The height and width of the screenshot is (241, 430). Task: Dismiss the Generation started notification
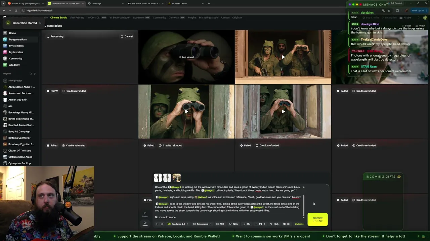click(x=40, y=23)
